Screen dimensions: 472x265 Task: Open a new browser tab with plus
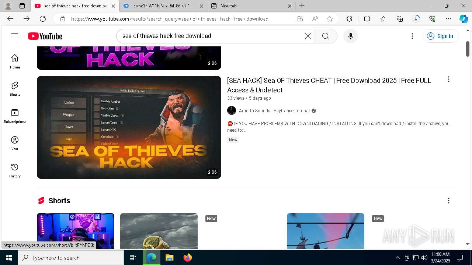click(x=302, y=6)
